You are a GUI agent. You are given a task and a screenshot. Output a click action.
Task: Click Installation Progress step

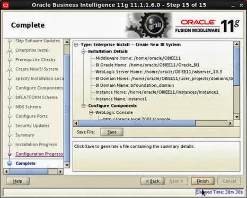click(36, 145)
